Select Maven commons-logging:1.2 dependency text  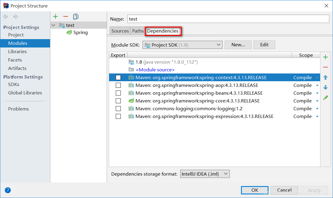coord(189,108)
